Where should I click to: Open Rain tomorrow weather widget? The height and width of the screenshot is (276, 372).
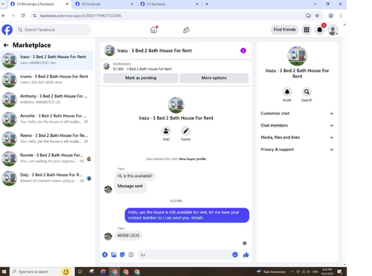point(271,272)
